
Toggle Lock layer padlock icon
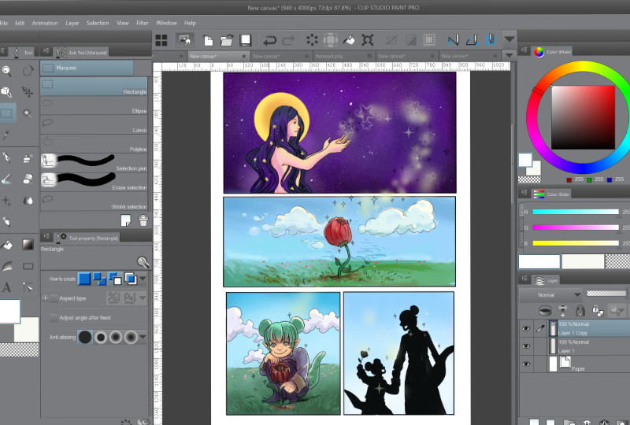[x=580, y=311]
